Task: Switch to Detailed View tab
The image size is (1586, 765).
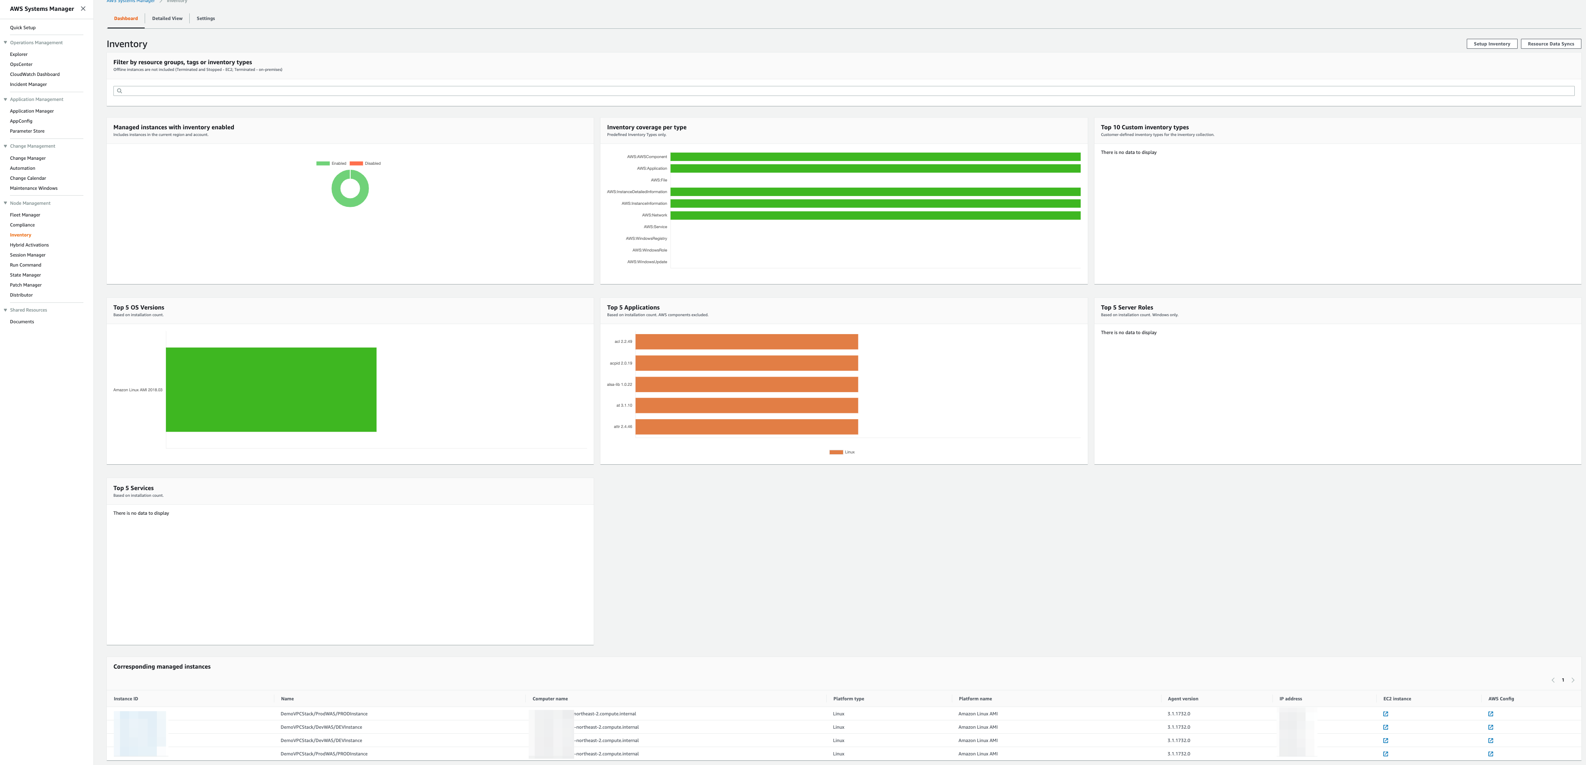Action: click(x=167, y=18)
